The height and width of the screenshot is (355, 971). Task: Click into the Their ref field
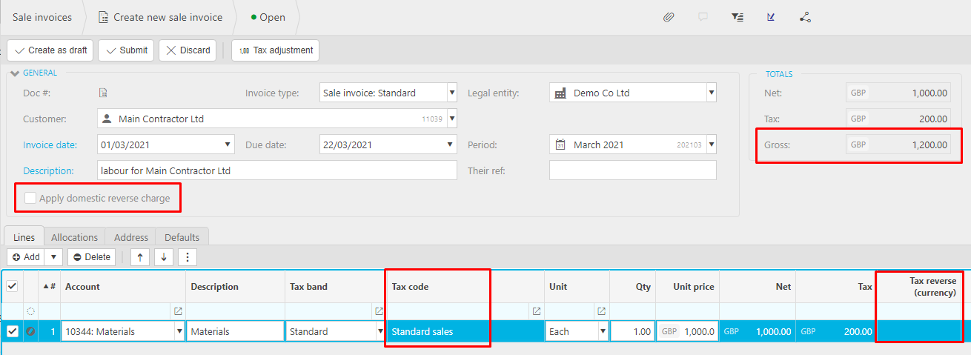tap(632, 170)
